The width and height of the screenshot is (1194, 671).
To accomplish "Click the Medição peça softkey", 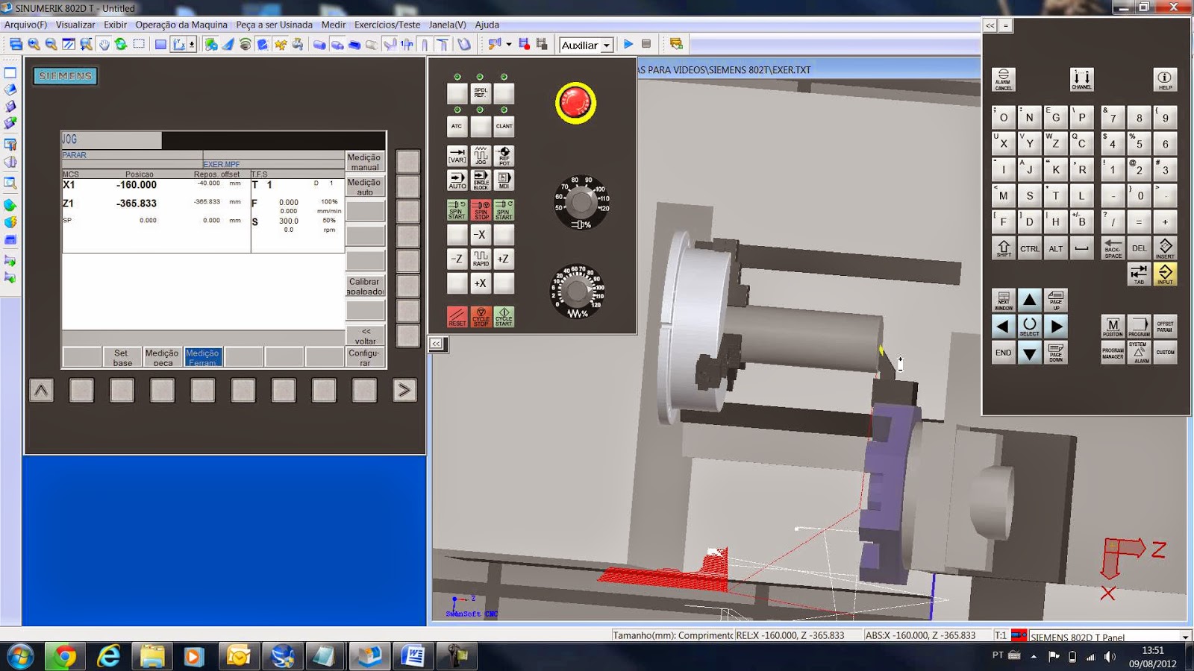I will tap(162, 357).
